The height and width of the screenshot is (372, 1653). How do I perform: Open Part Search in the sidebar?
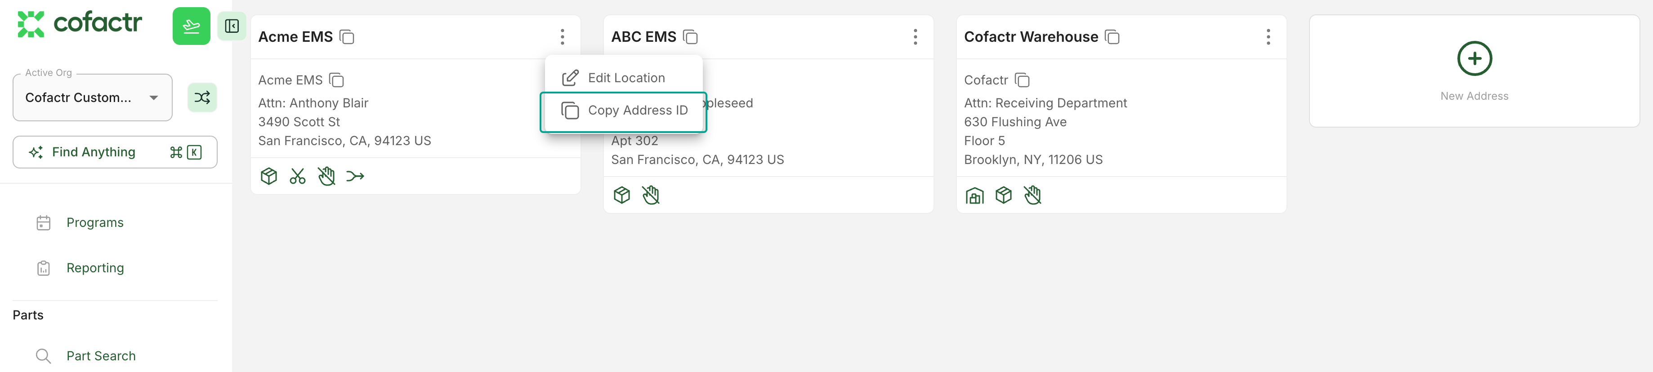[x=101, y=356]
